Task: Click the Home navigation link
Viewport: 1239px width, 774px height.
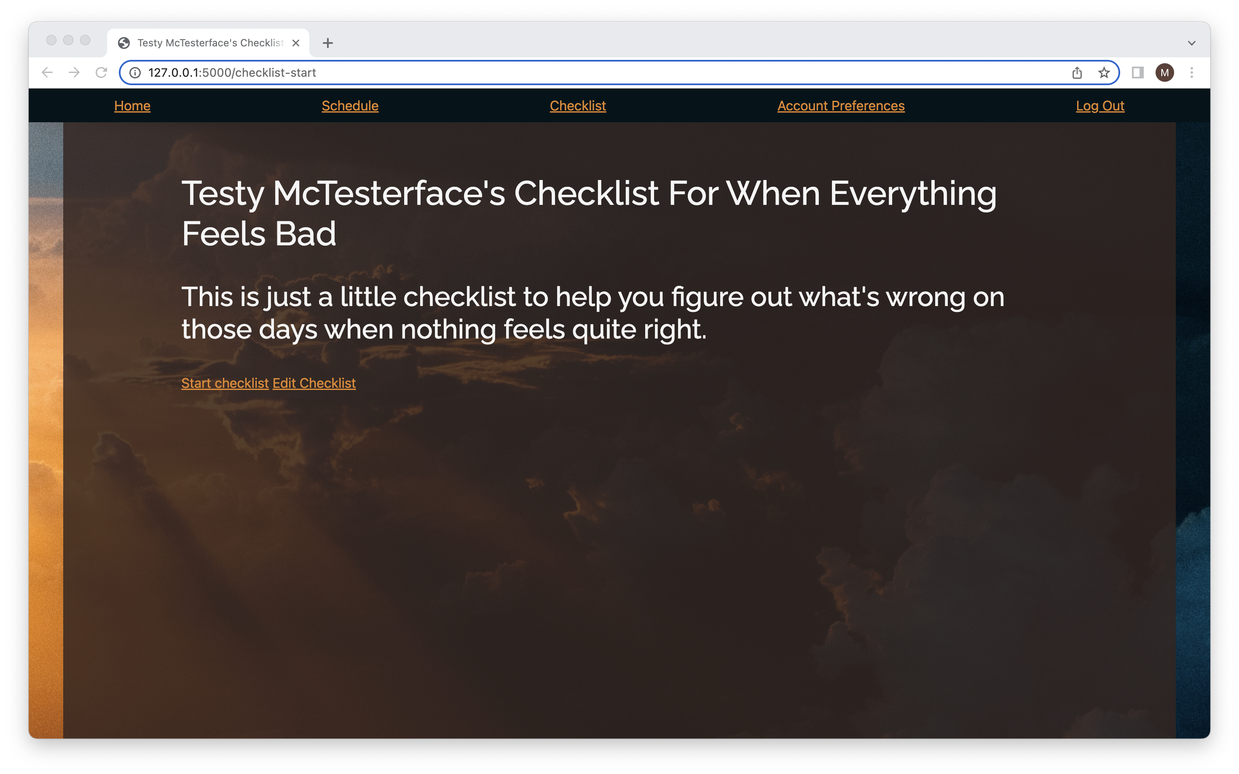Action: (132, 105)
